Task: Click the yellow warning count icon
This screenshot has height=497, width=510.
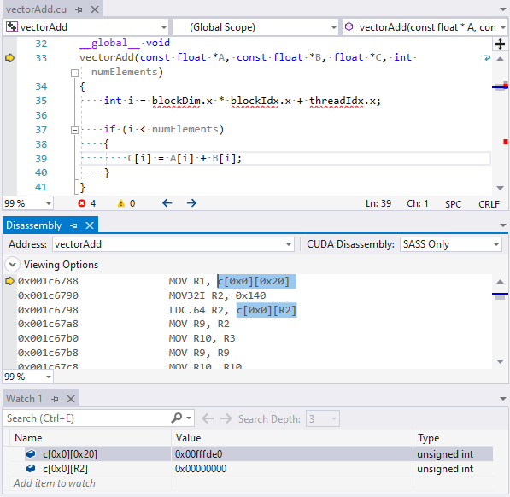Action: [121, 203]
